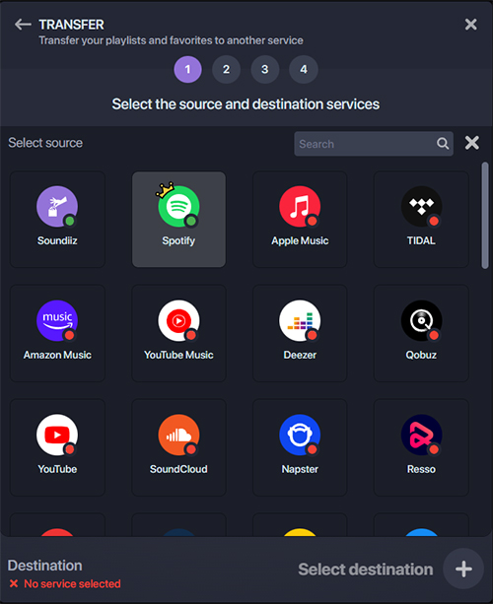This screenshot has height=604, width=493.
Task: Click the 'Select source' heading
Action: 45,143
